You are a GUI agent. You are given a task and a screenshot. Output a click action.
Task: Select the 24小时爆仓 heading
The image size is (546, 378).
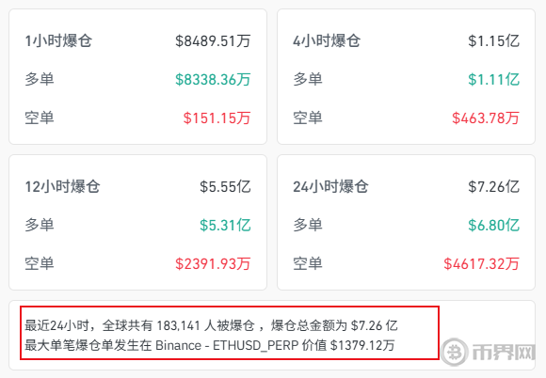330,186
